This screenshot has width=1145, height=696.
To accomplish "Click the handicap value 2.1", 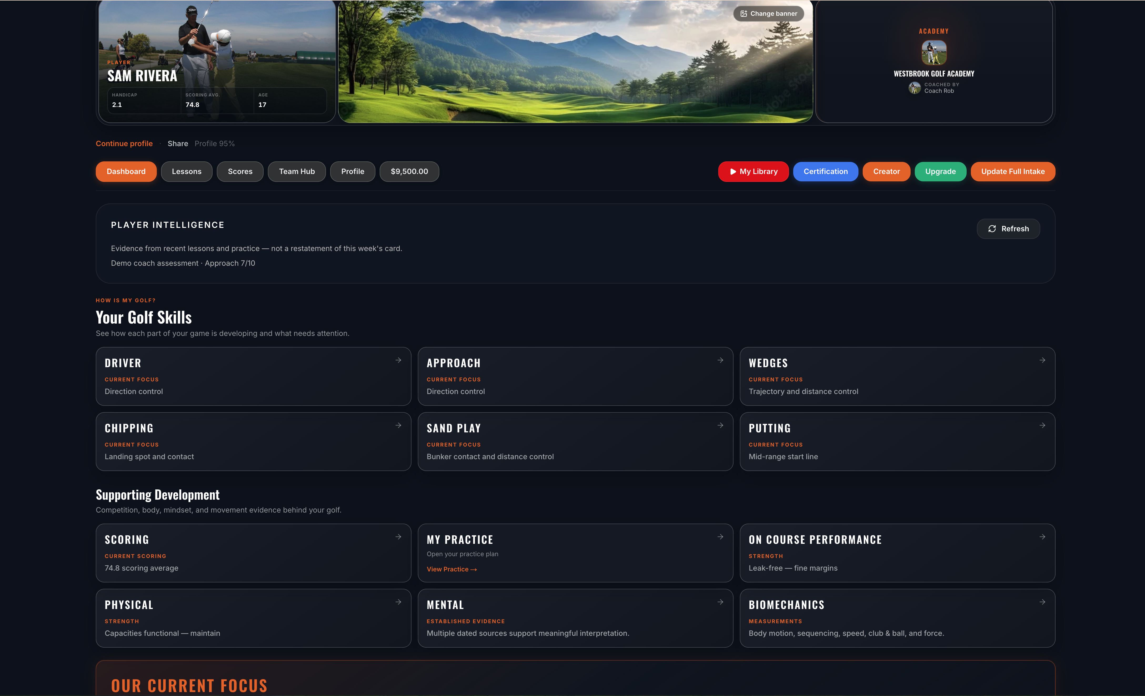I will [x=117, y=104].
